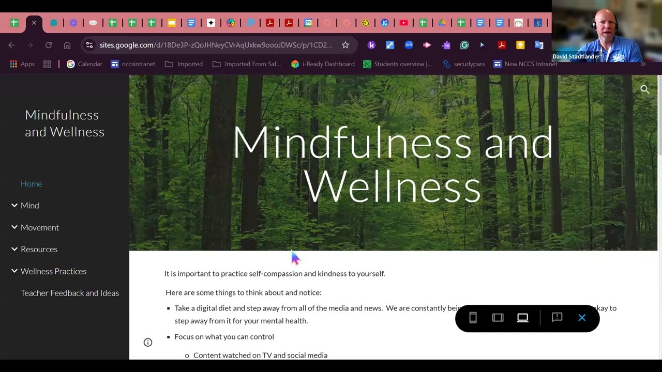Expand the Movement submenu chevron
Viewport: 662px width, 372px height.
click(x=14, y=227)
